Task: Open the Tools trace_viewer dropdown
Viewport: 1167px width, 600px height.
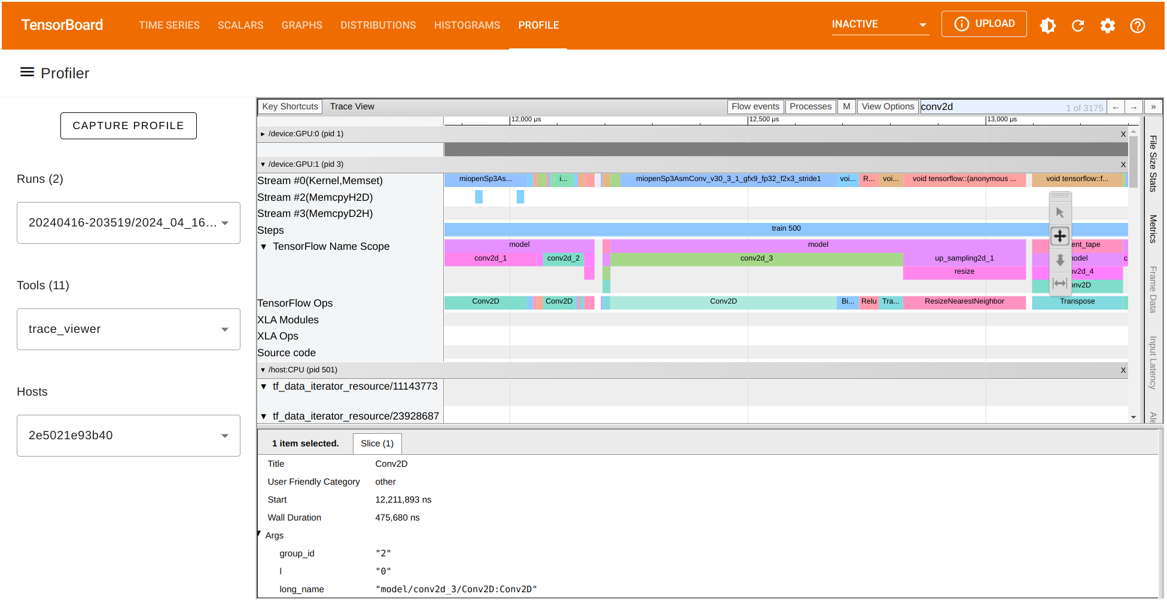Action: pos(129,329)
